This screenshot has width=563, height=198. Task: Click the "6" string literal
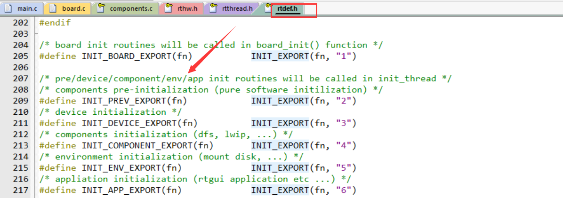pyautogui.click(x=343, y=190)
